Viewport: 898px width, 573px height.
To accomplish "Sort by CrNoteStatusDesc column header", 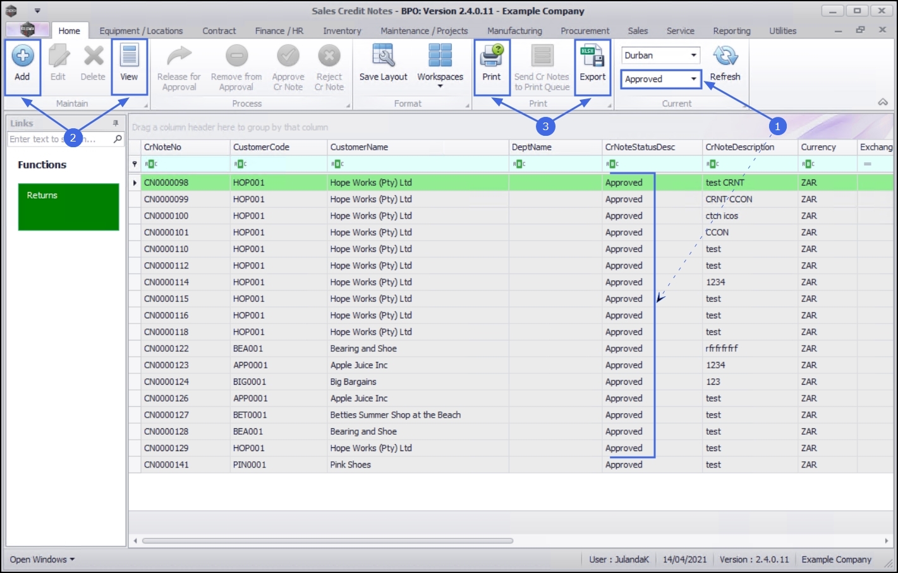I will click(652, 147).
